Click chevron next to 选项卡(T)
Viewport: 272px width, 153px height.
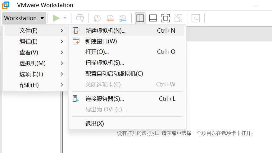(x=62, y=74)
